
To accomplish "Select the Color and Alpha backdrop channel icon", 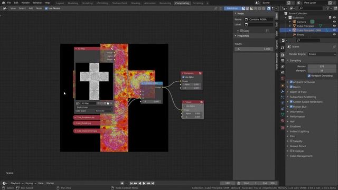I will tap(243, 8).
